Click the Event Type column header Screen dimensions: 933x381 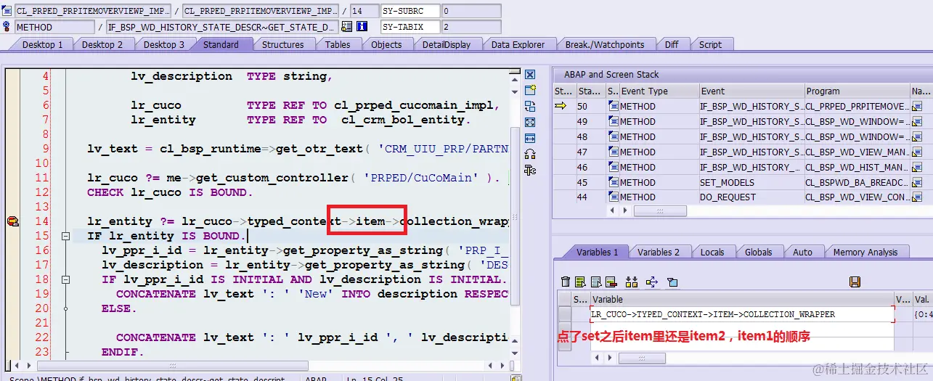click(x=659, y=91)
